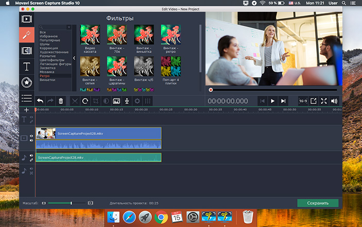Record audio with the microphone icon
The width and height of the screenshot is (362, 227).
pos(127,101)
